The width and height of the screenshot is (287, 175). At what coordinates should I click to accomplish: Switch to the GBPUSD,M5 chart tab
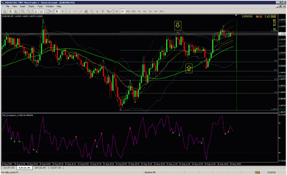(x=40, y=168)
